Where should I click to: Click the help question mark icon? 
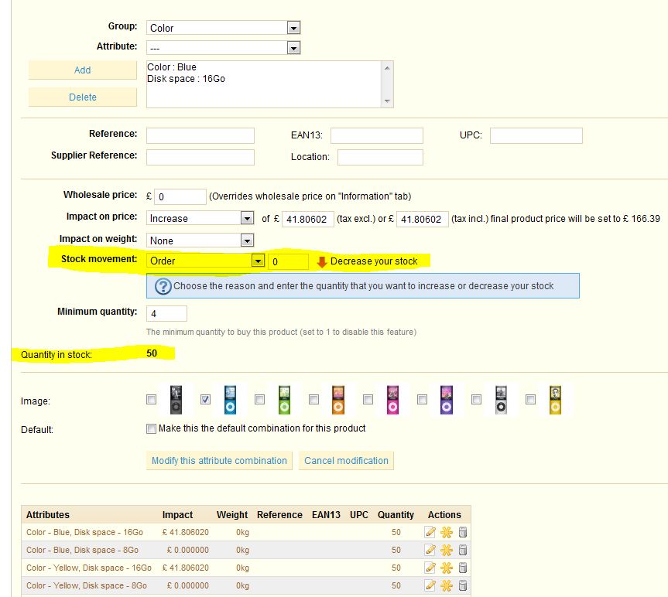163,286
